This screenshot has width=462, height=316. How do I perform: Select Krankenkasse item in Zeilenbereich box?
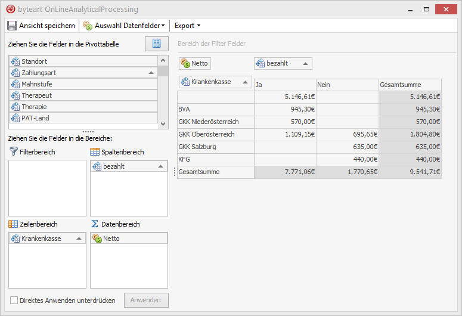point(42,238)
